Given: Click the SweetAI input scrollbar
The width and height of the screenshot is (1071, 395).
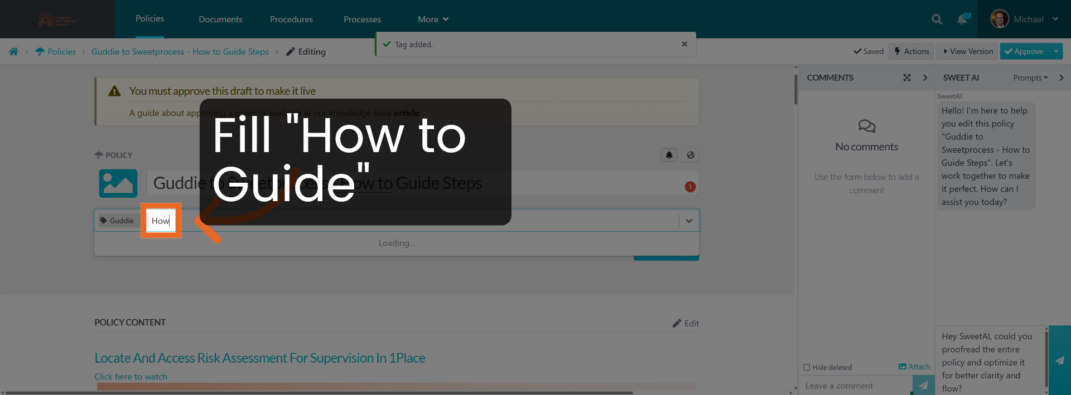Looking at the screenshot, I should pyautogui.click(x=1046, y=360).
